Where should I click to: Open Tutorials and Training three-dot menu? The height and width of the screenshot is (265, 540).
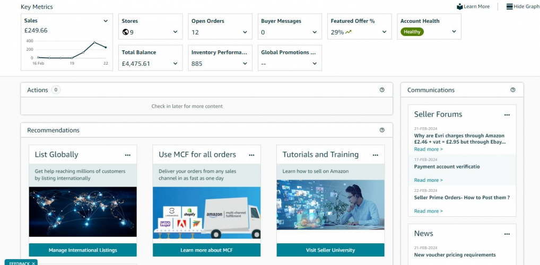[376, 155]
